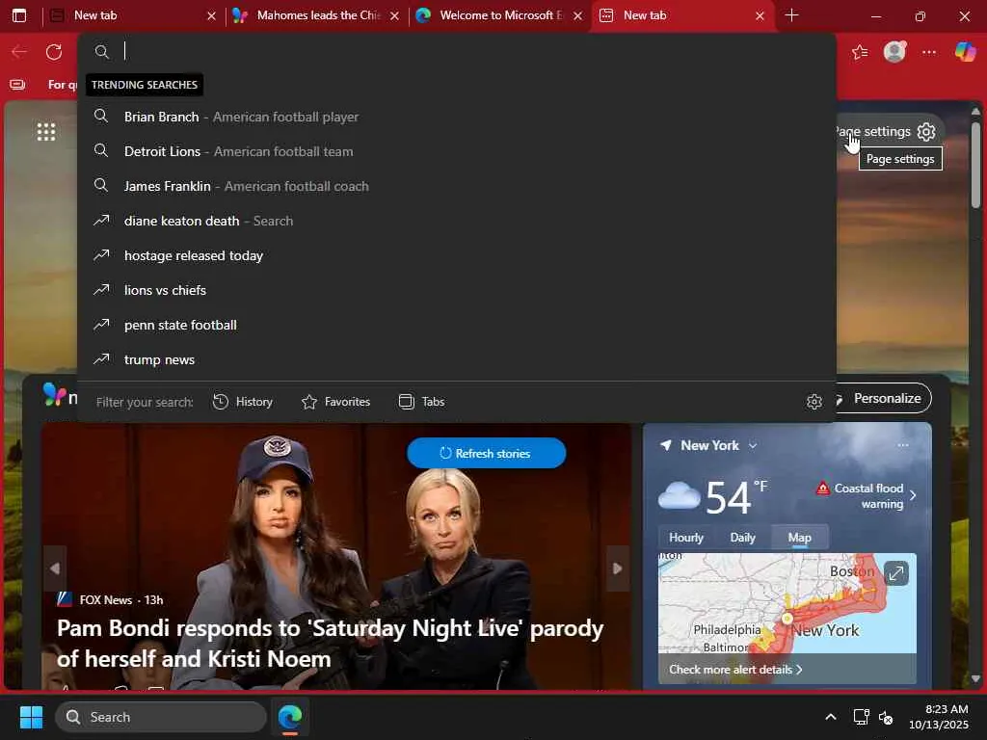
Task: Filter search by History
Action: (x=243, y=402)
